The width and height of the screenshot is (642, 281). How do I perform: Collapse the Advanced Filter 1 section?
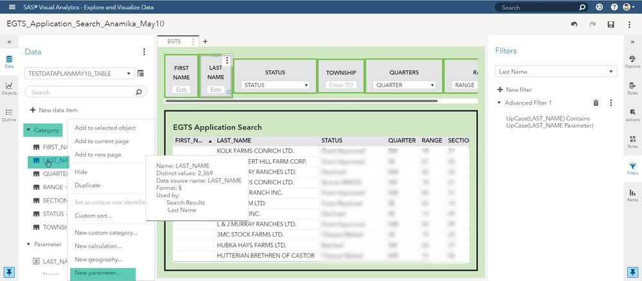(499, 103)
